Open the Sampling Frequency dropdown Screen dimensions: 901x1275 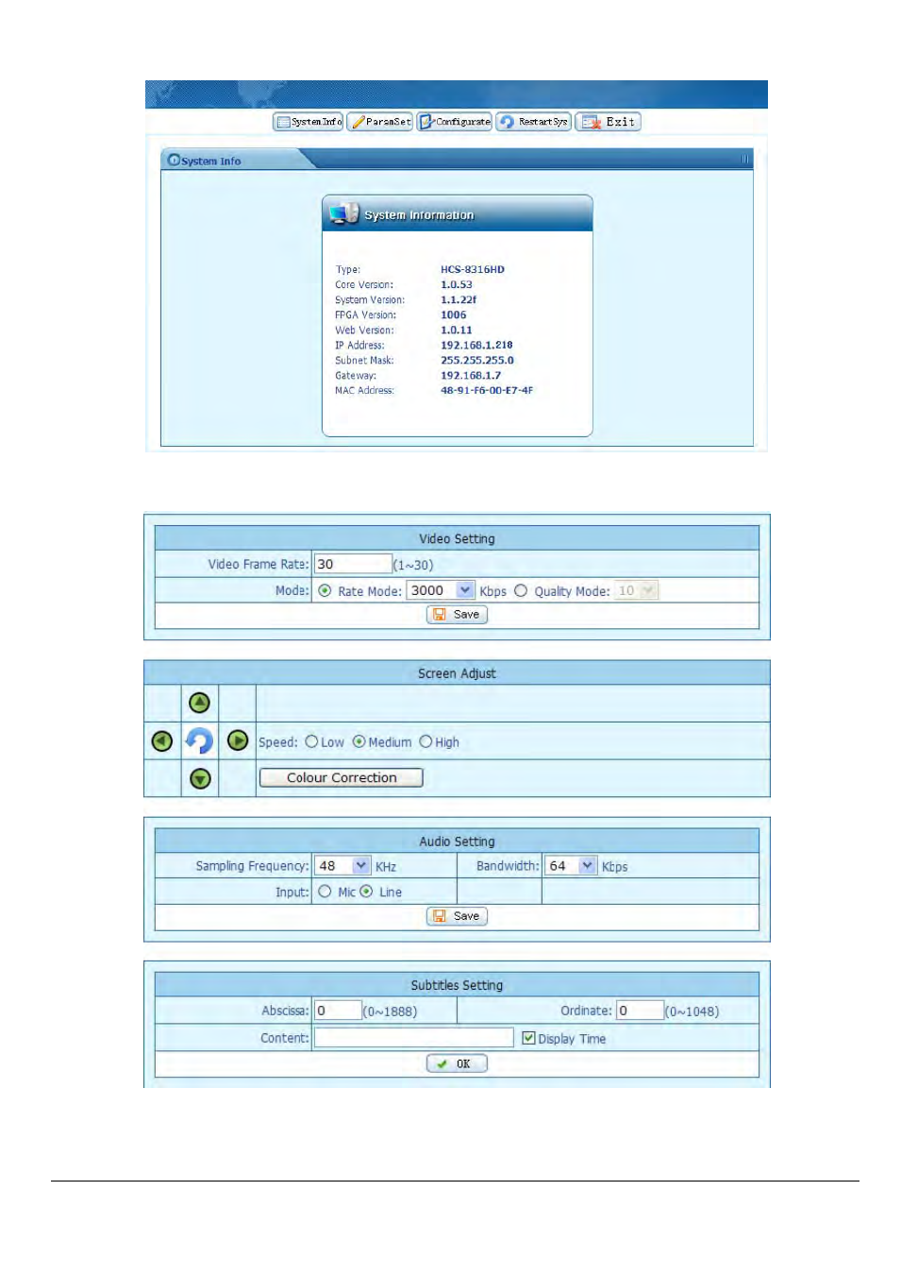tap(343, 865)
